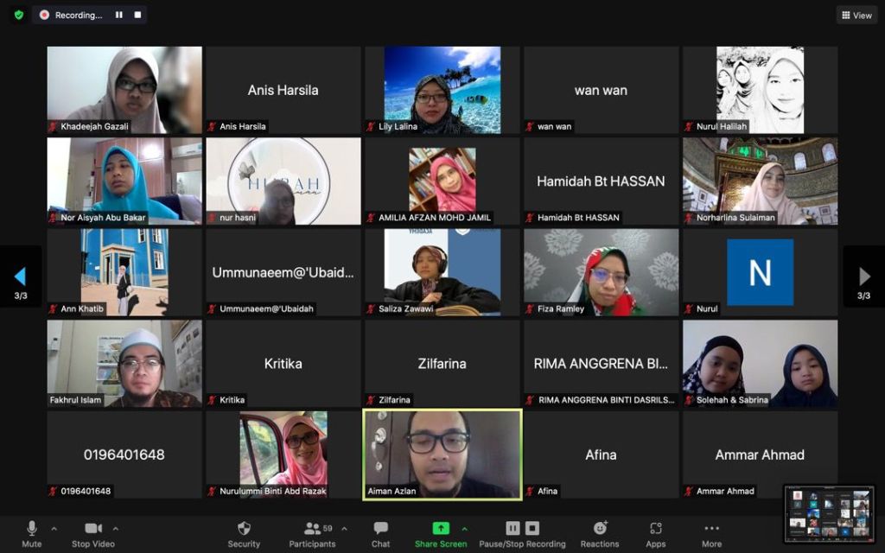
Task: Open the Chat panel
Action: 380,529
